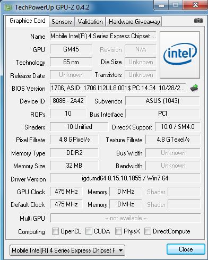This screenshot has width=208, height=260.
Task: Click Default Clock row Memory 0 MHz field
Action: pos(126,204)
